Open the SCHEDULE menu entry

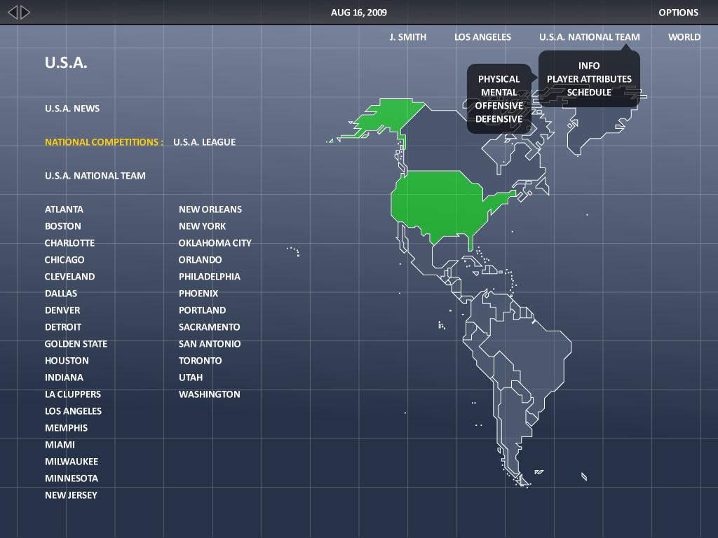[588, 92]
